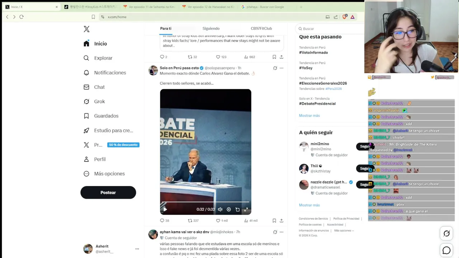Open more options on Solo en Perú post
The image size is (459, 258).
[x=281, y=68]
